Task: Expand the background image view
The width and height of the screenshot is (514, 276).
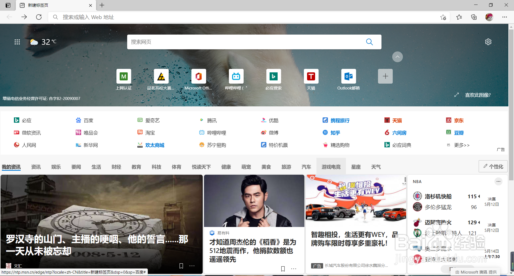Action: point(456,95)
